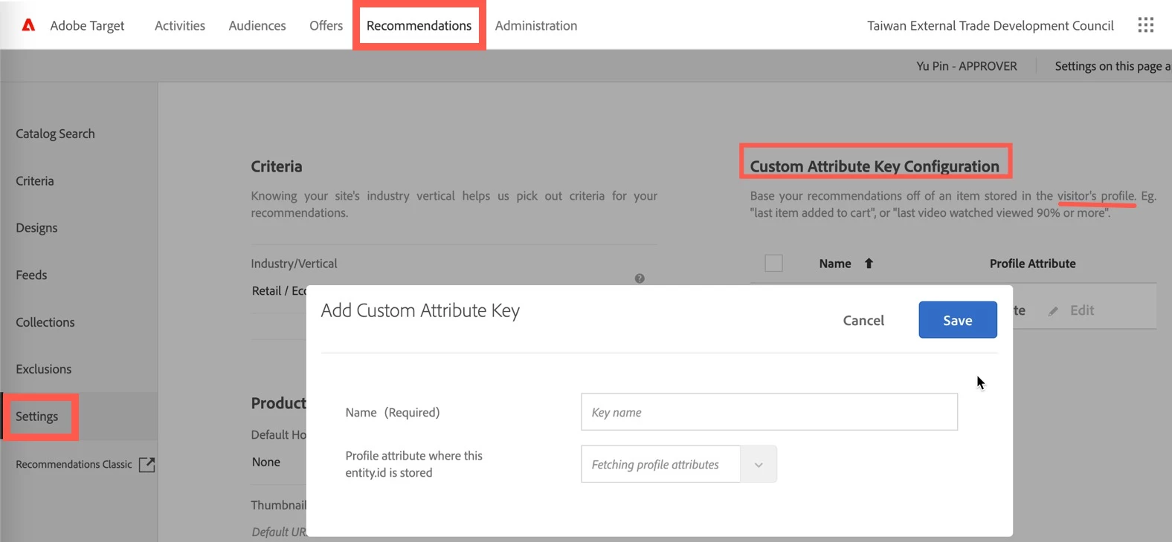This screenshot has width=1172, height=542.
Task: Focus the Key name input field
Action: 769,412
